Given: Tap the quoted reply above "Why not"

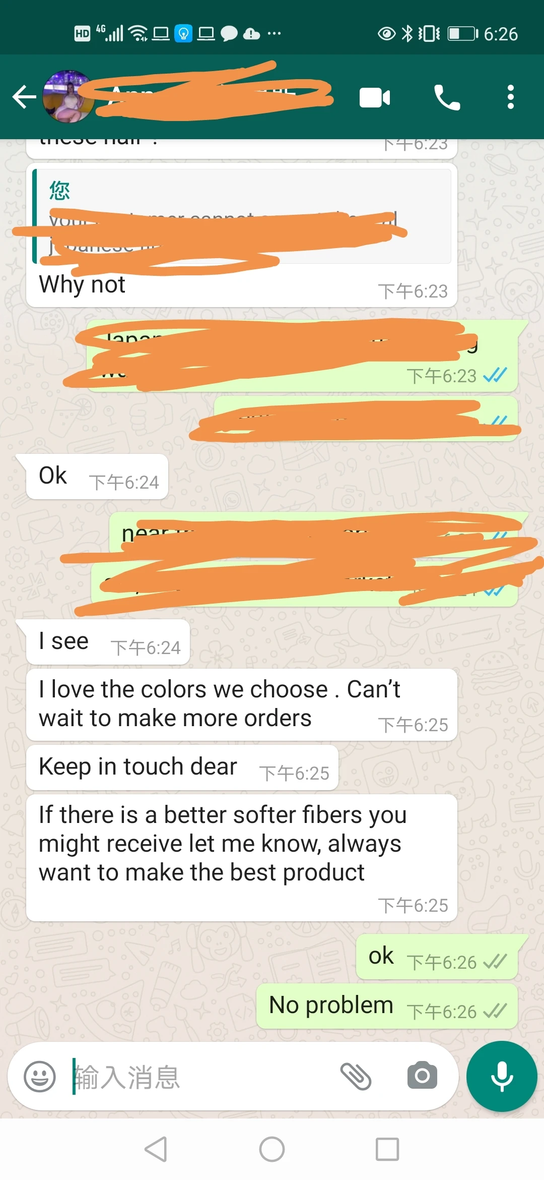Looking at the screenshot, I should coord(242,216).
